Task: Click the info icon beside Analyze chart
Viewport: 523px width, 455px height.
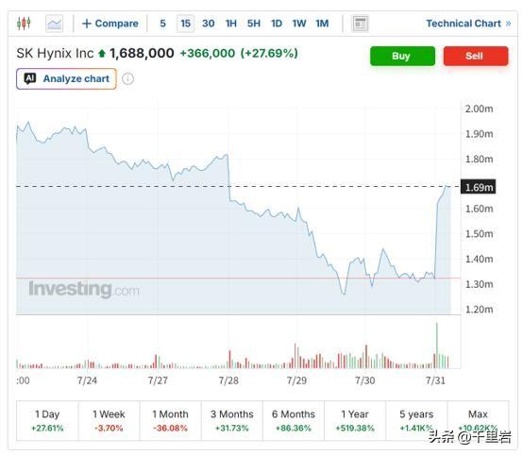Action: 128,79
